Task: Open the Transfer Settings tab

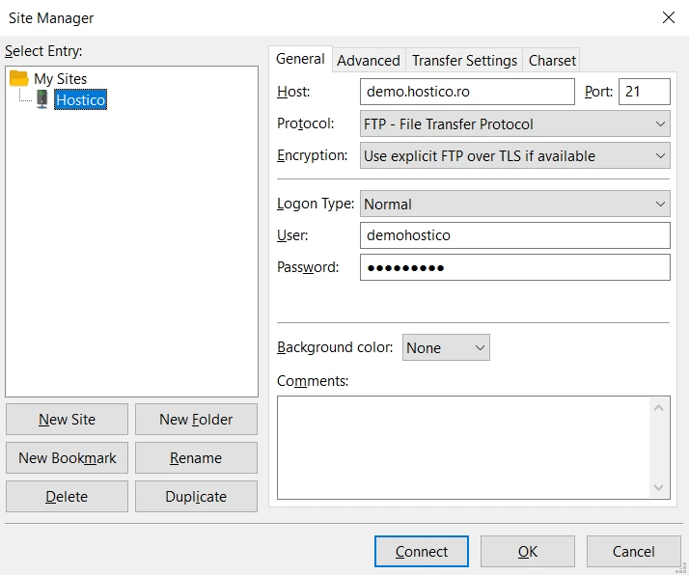Action: tap(464, 60)
